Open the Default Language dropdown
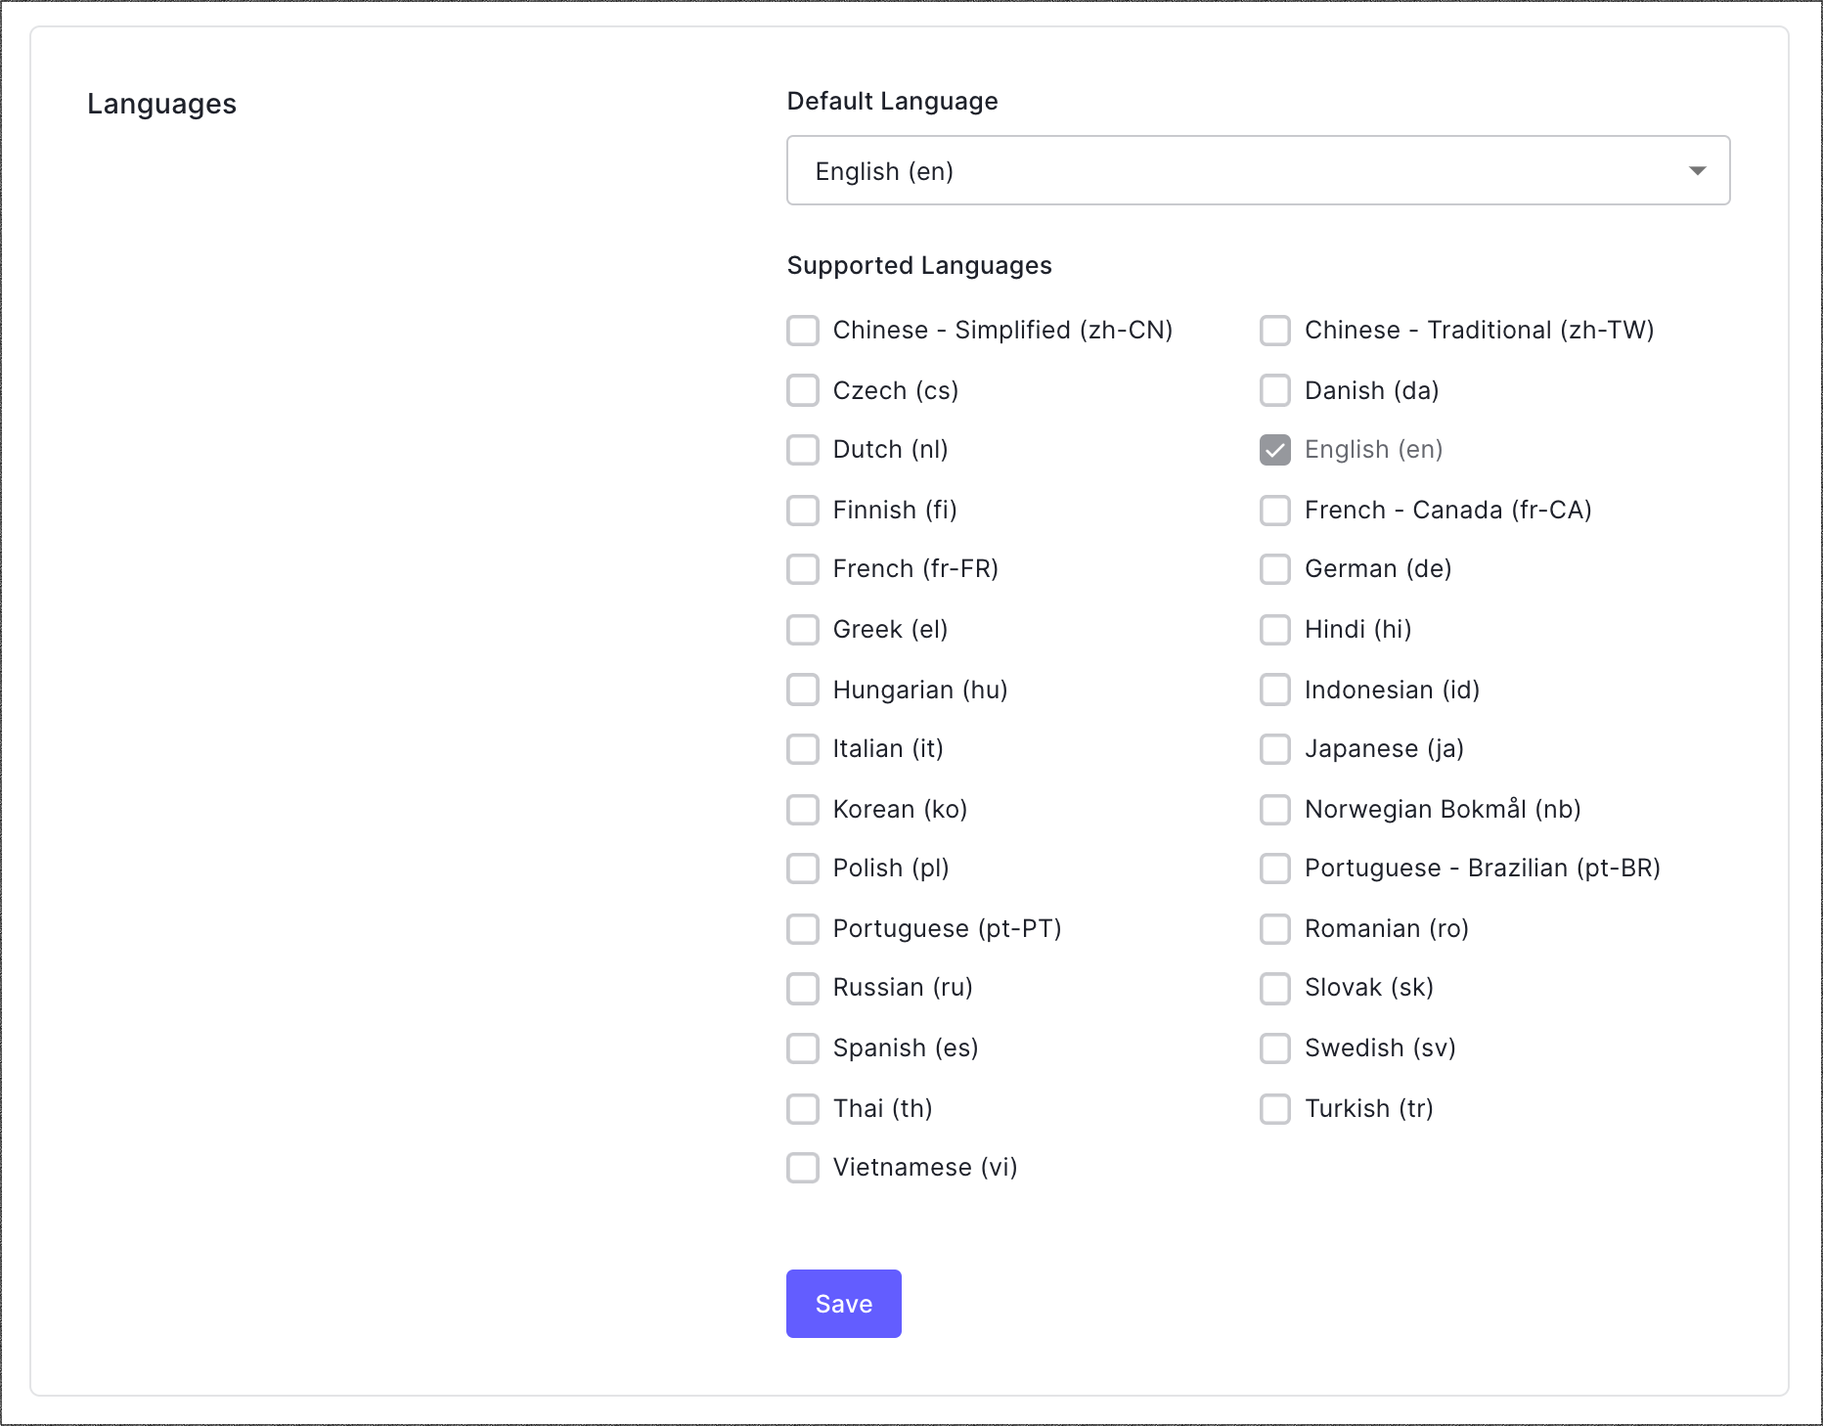This screenshot has width=1823, height=1426. click(x=1258, y=171)
